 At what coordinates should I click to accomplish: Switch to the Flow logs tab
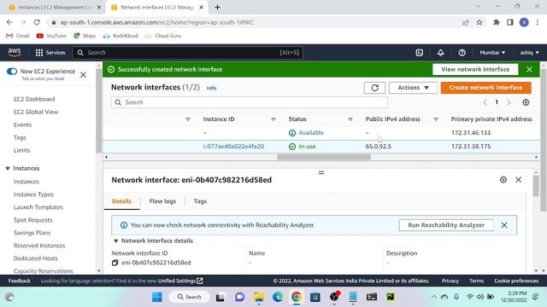click(162, 201)
